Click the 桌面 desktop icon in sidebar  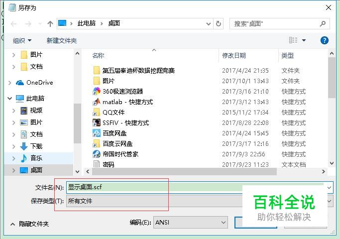click(24, 170)
